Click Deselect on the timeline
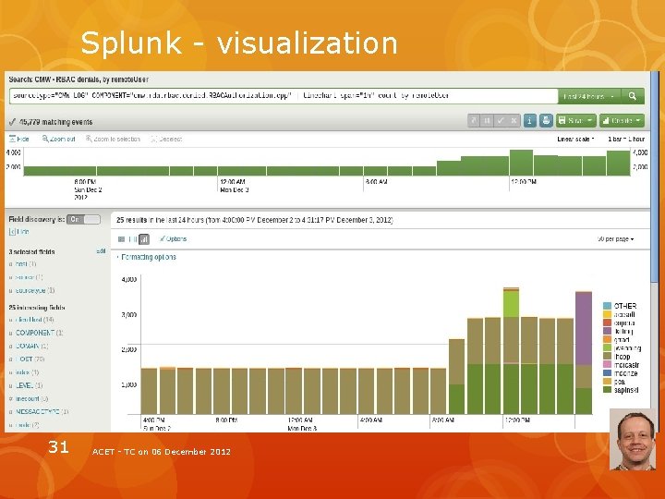 point(166,140)
